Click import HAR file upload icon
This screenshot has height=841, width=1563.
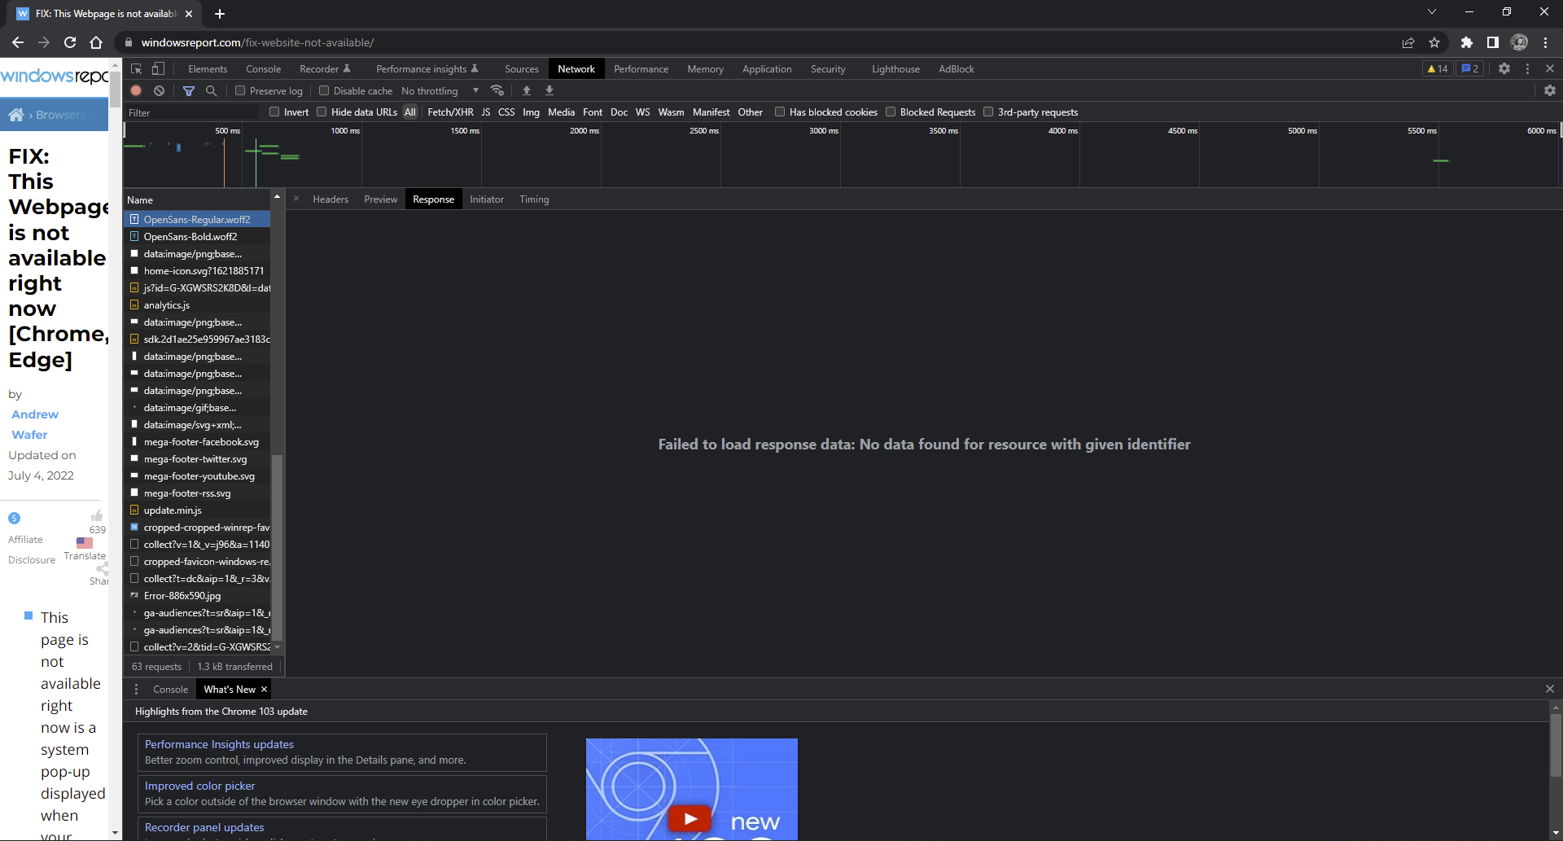(527, 91)
